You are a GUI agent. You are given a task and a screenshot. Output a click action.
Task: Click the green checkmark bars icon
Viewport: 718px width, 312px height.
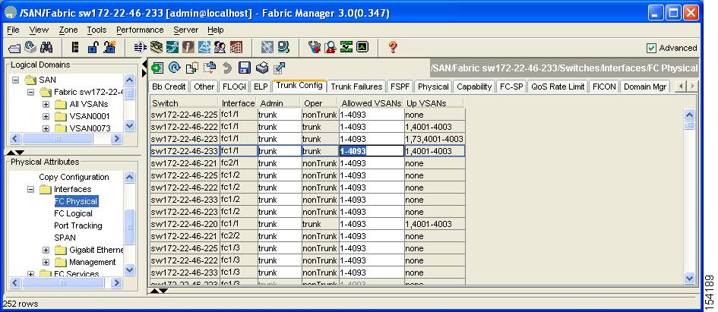[346, 46]
